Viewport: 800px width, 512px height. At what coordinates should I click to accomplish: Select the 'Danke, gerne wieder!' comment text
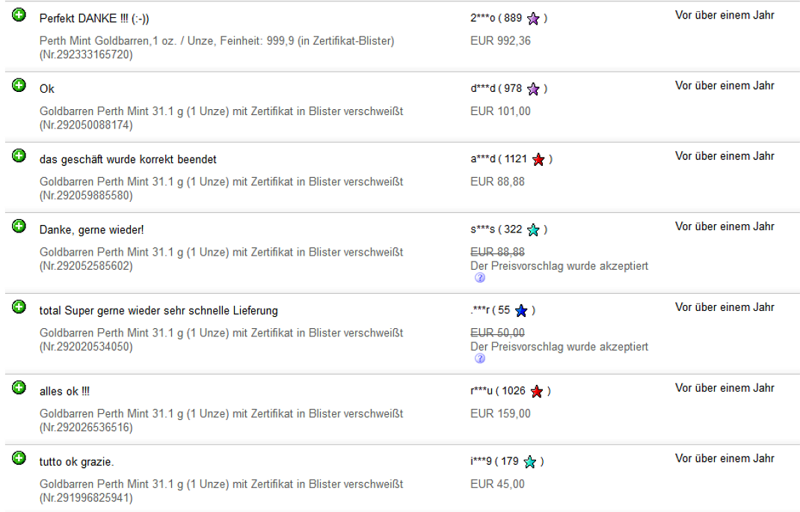92,230
